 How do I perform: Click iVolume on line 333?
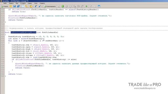pyautogui.click(x=40, y=55)
